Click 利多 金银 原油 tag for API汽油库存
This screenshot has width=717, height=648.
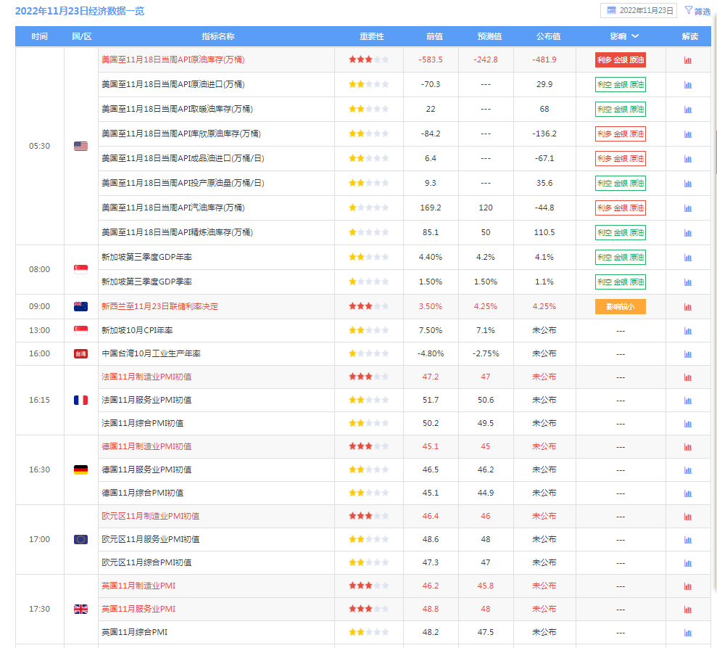point(621,208)
